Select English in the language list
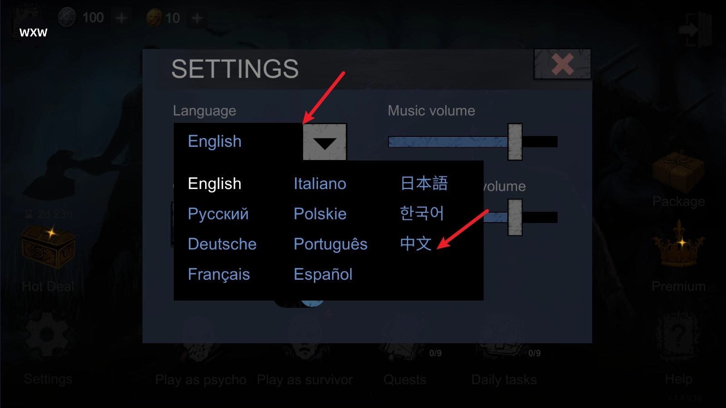 click(x=215, y=184)
